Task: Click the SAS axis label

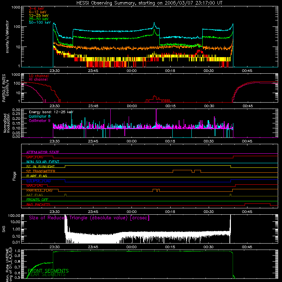Action: click(x=4, y=229)
